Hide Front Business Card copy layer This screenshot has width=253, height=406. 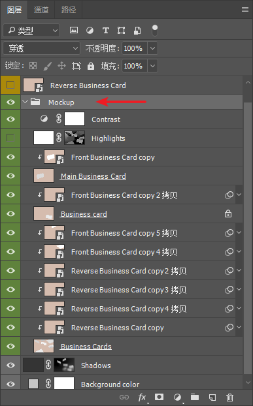[x=10, y=157]
